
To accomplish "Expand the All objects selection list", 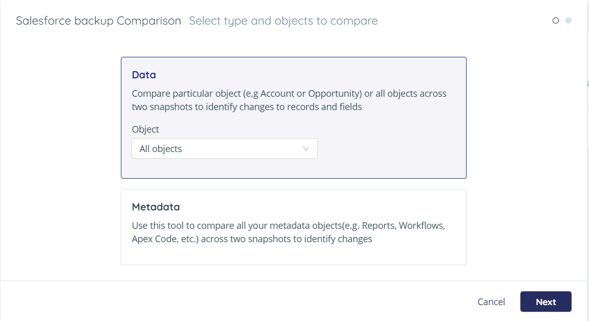I will tap(224, 148).
